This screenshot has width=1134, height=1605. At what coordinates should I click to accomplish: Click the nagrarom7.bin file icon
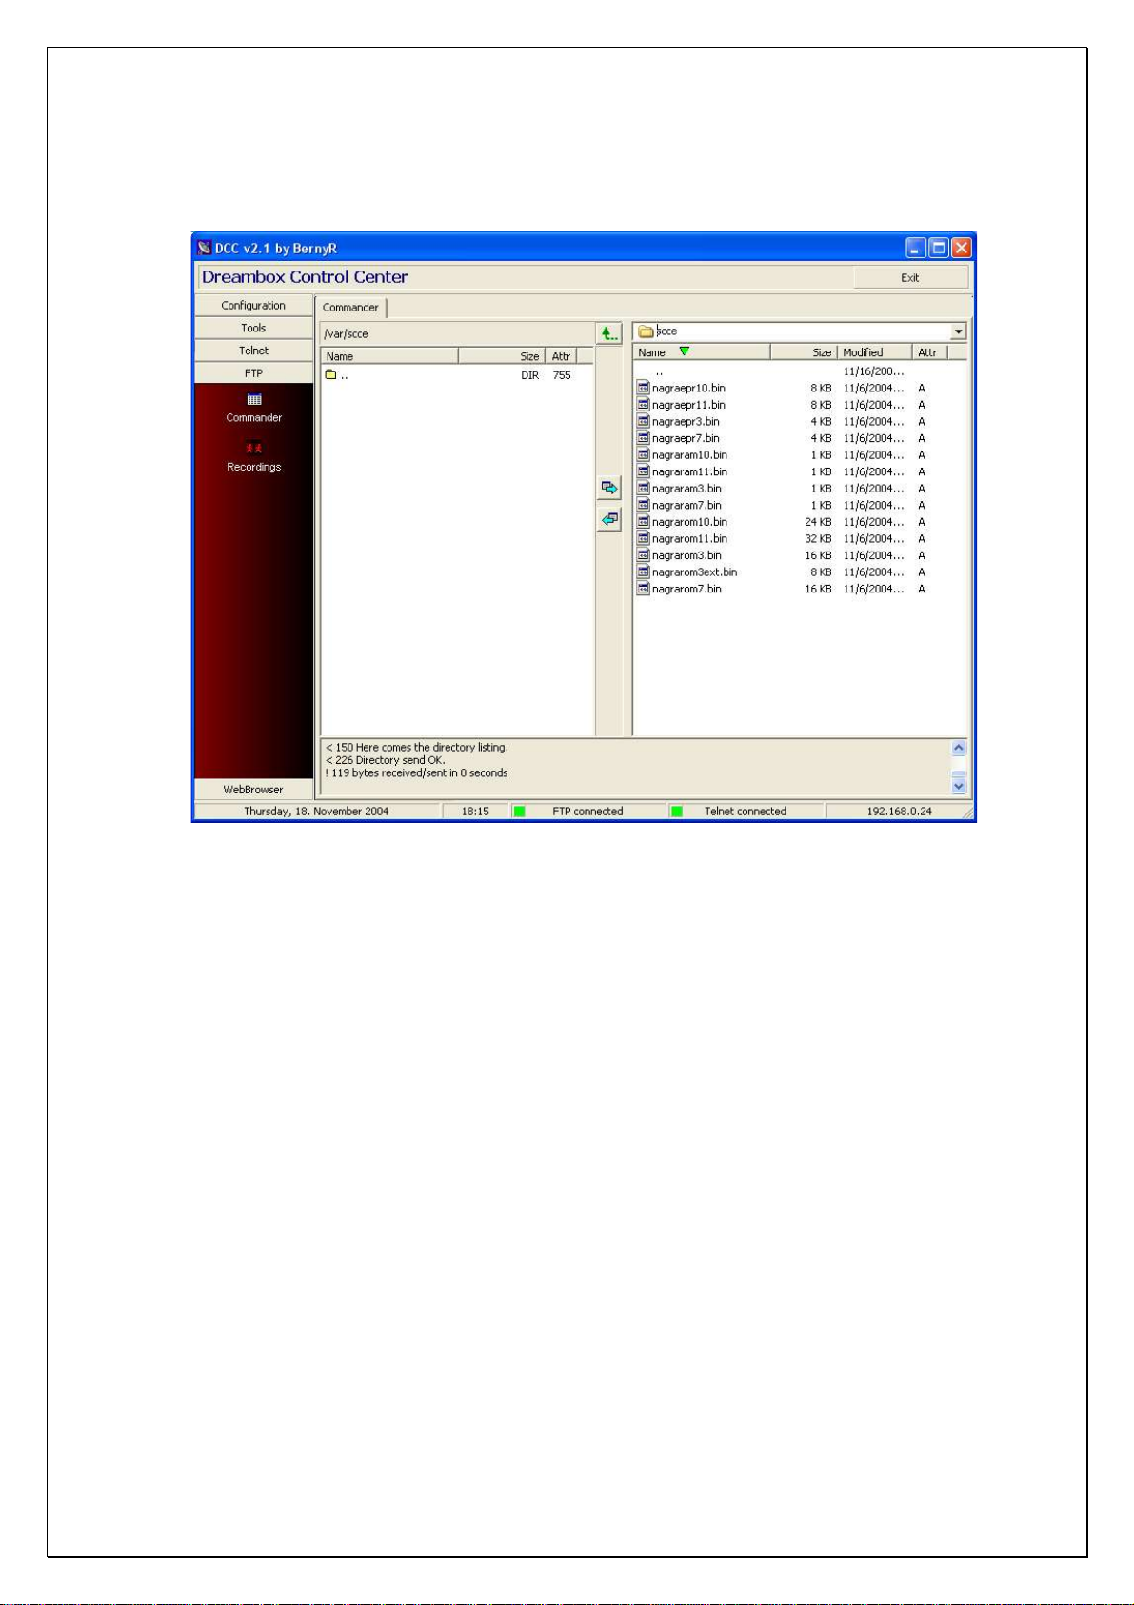(644, 589)
